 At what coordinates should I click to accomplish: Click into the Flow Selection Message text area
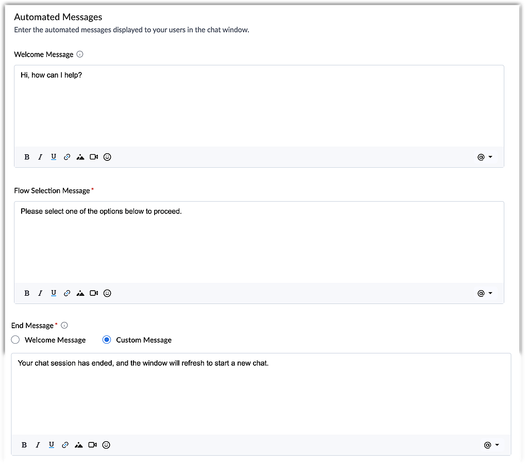click(259, 242)
